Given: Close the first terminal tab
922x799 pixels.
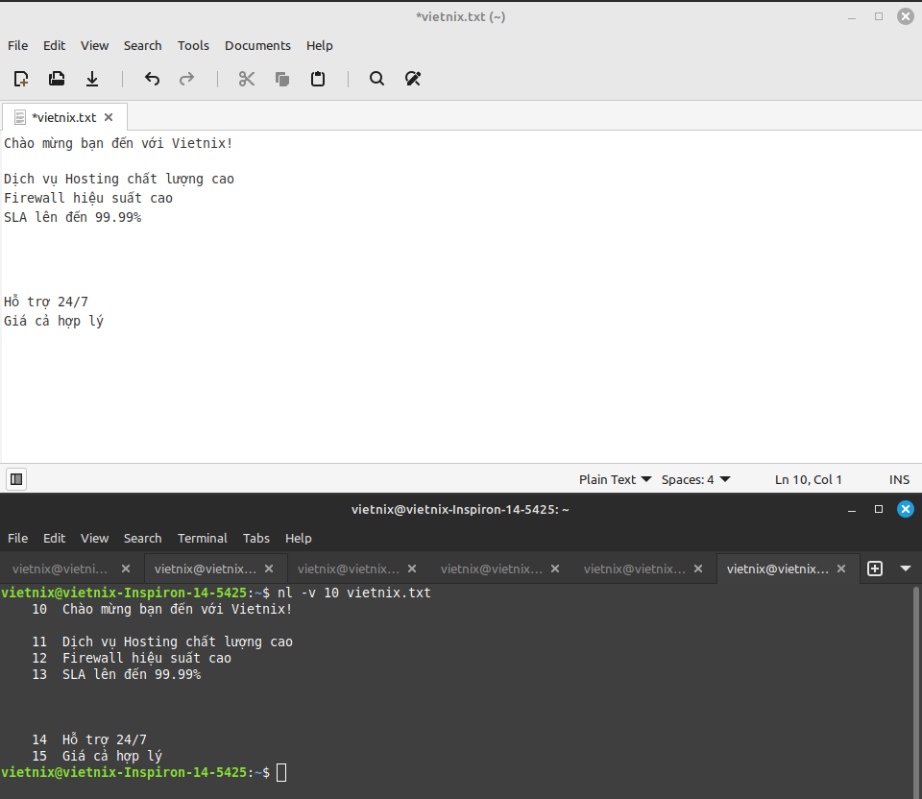Looking at the screenshot, I should (x=126, y=569).
